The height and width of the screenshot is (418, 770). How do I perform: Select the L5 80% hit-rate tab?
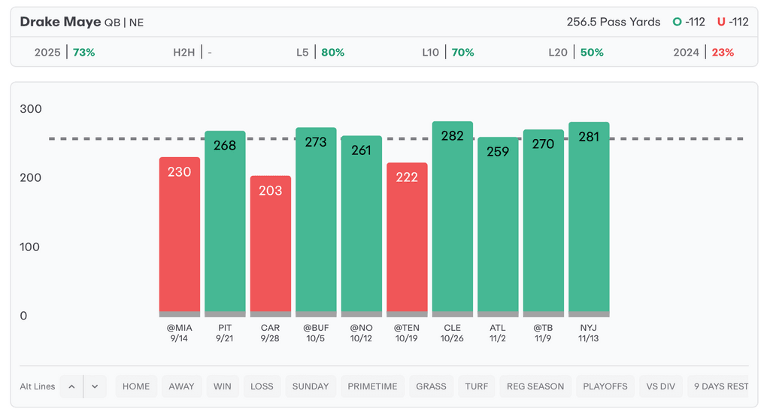(x=320, y=53)
